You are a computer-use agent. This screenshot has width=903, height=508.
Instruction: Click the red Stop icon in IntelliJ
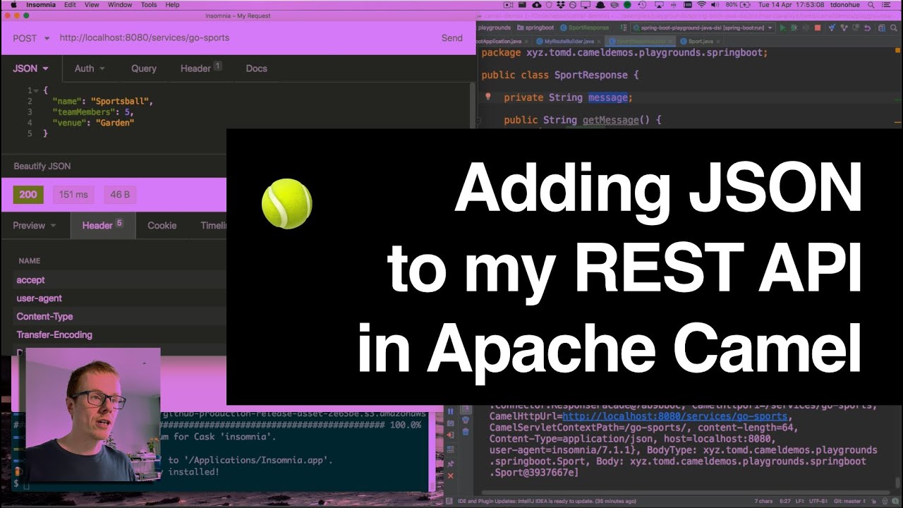pos(818,28)
